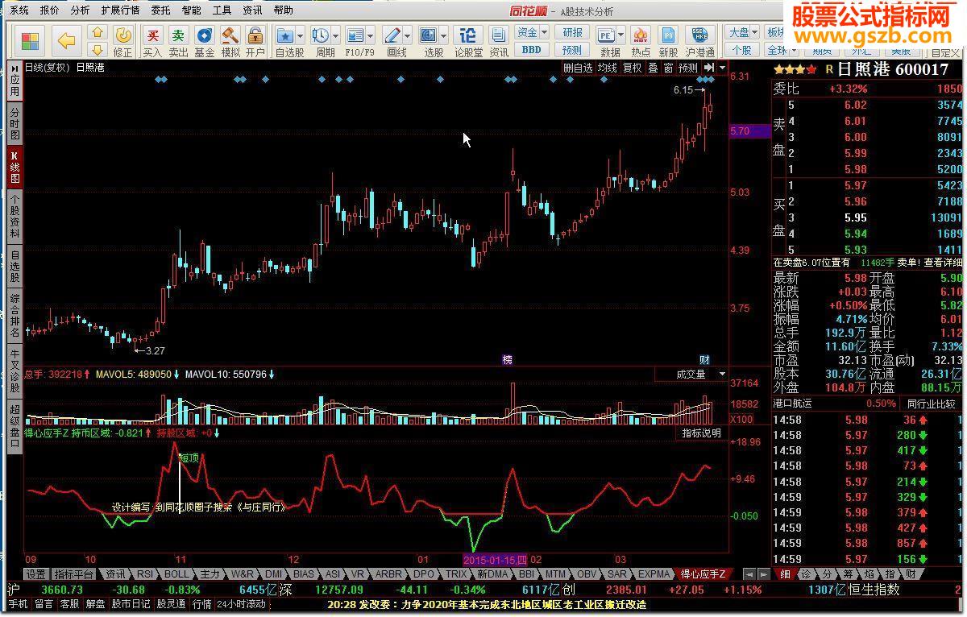The image size is (967, 617).
Task: Click the colorful home grid icon
Action: [30, 41]
